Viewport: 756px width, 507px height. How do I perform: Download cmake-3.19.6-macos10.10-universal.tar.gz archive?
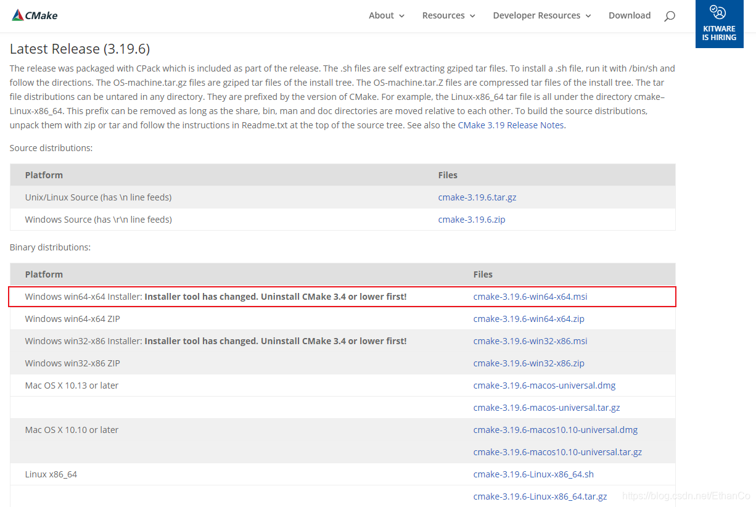click(557, 452)
